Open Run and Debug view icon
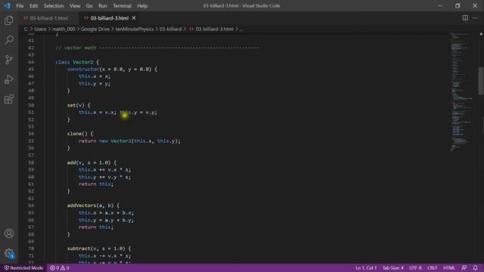Image resolution: width=484 pixels, height=272 pixels. coord(9,79)
